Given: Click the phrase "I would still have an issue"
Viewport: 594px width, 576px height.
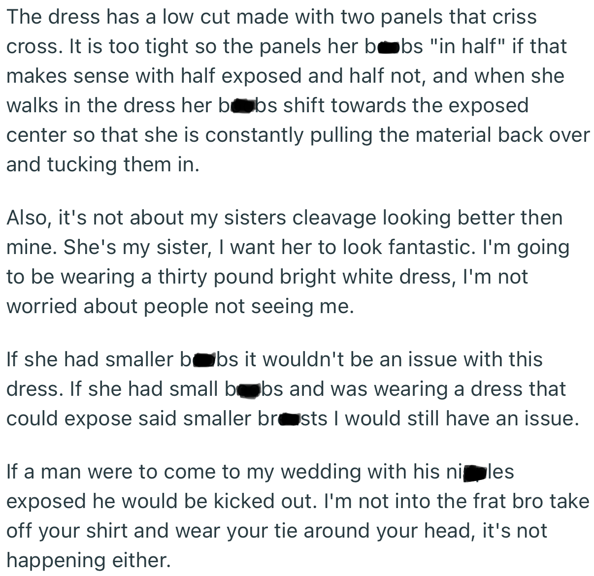Looking at the screenshot, I should [x=454, y=418].
